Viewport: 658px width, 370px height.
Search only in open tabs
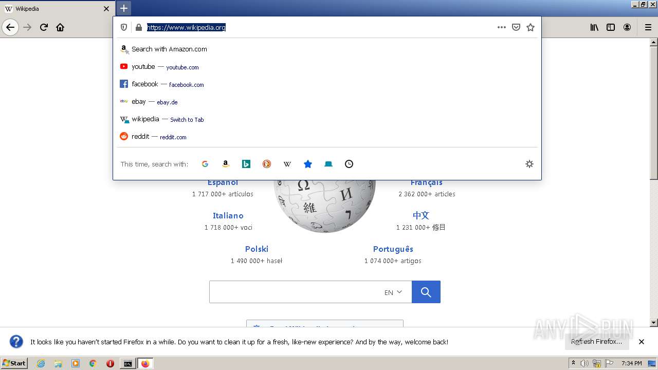point(328,164)
